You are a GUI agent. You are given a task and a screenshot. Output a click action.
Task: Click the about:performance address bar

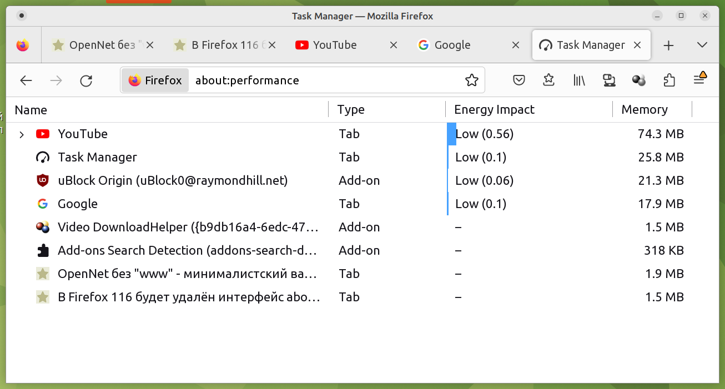[x=322, y=80]
